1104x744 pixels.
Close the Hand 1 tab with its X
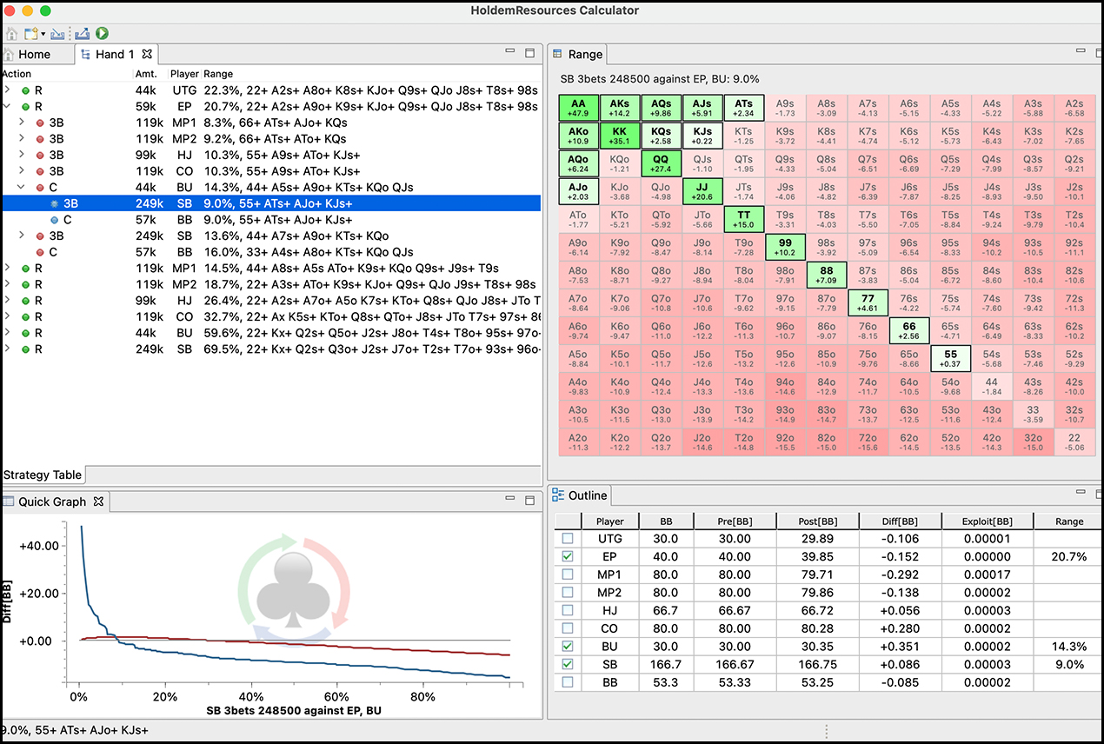click(148, 54)
